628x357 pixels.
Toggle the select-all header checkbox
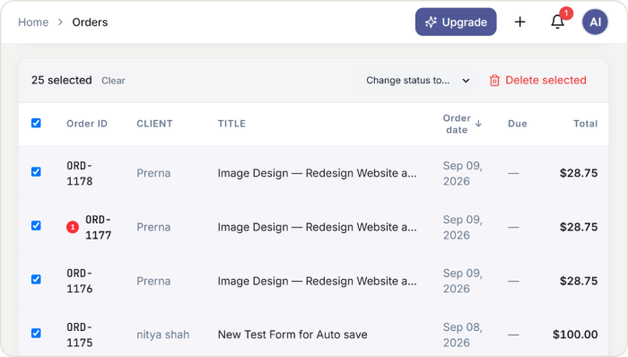[x=36, y=123]
